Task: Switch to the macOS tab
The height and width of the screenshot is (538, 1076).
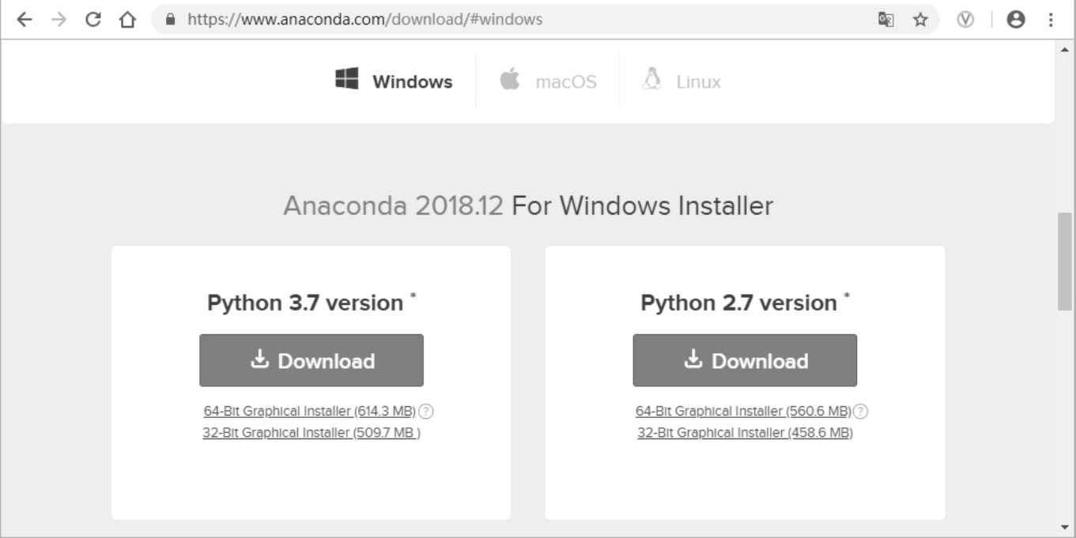Action: [x=549, y=81]
